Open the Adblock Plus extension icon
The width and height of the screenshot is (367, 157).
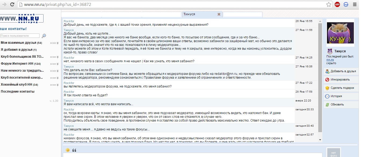coord(337,4)
